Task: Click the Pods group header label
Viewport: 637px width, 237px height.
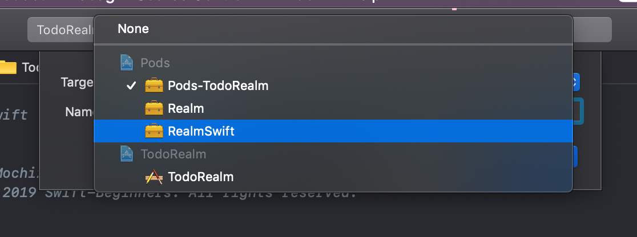Action: pos(155,63)
